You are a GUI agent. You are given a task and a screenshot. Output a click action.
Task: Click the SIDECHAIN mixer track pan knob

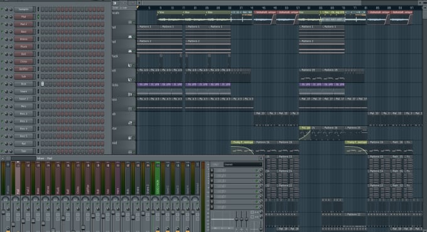(x=155, y=199)
